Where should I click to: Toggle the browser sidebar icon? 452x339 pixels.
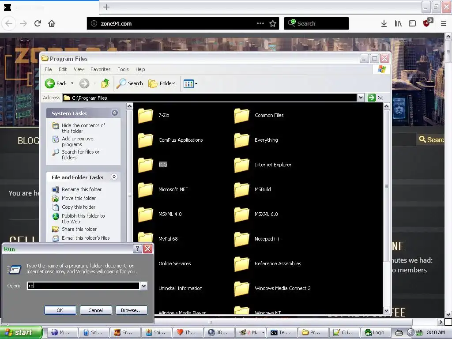412,24
